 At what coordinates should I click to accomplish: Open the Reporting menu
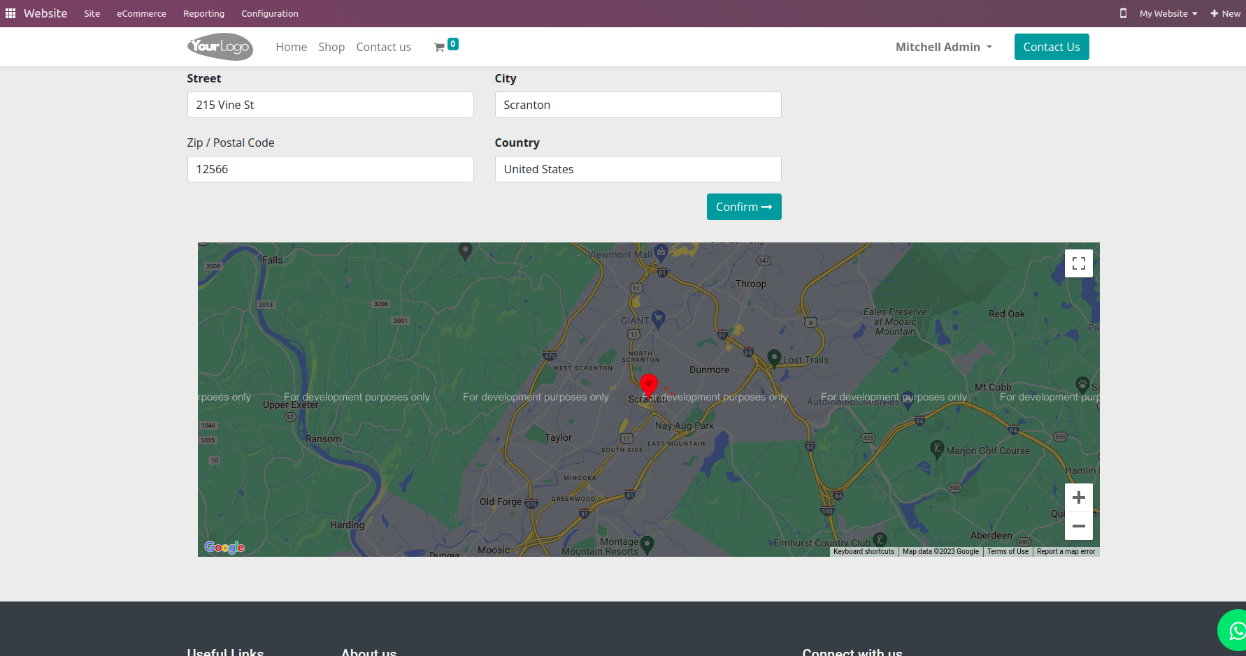[x=203, y=13]
